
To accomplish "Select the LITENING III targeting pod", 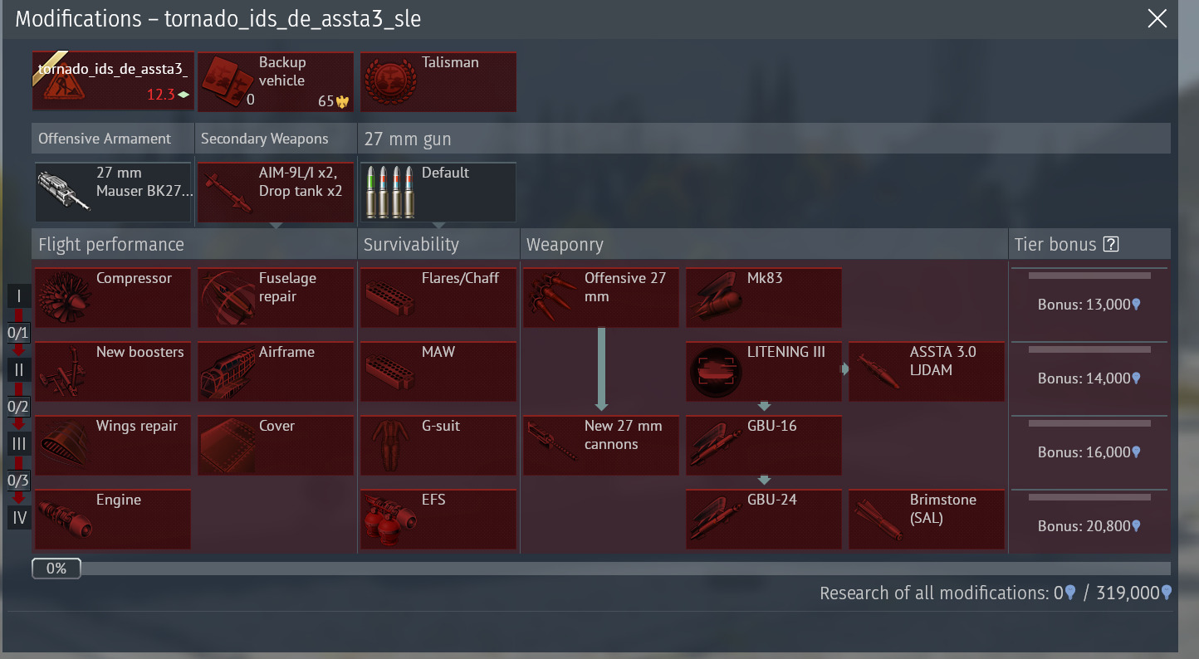I will click(763, 371).
